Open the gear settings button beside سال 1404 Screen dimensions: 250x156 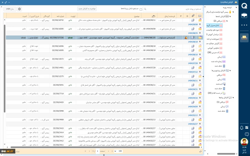pos(19,9)
